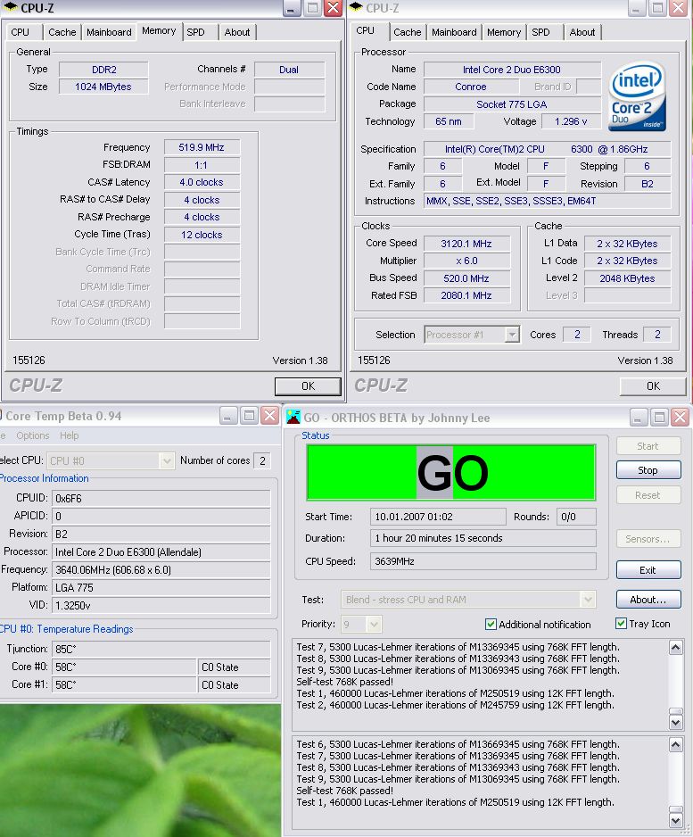Click OK in CPU-Z CPU window

pos(653,386)
